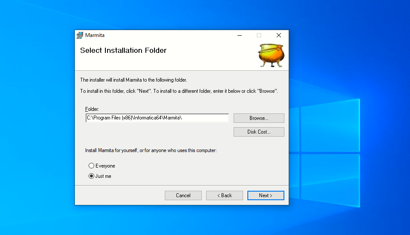The height and width of the screenshot is (235, 410).
Task: Minimize the Marmita installer window
Action: point(240,35)
